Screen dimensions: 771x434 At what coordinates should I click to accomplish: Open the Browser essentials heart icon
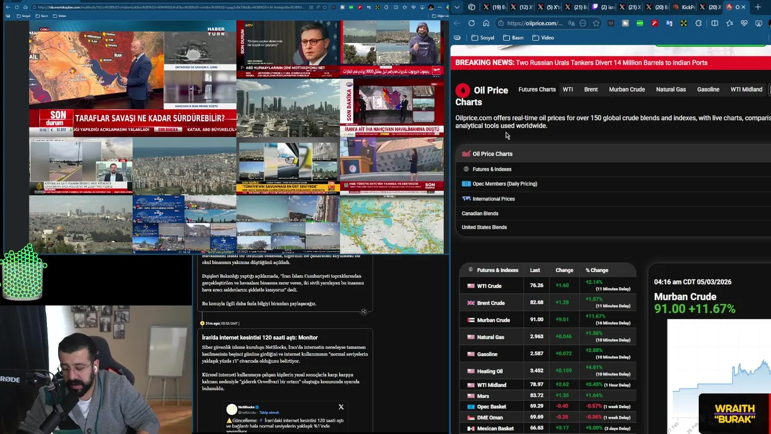click(x=744, y=23)
